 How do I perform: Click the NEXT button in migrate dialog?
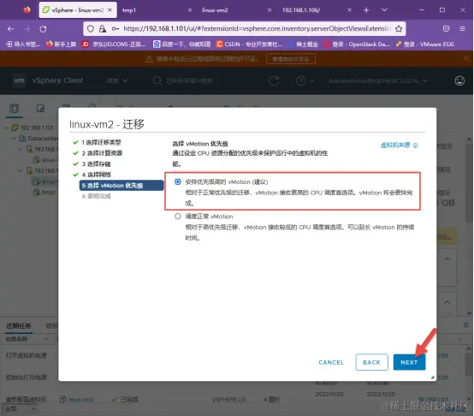(x=409, y=362)
